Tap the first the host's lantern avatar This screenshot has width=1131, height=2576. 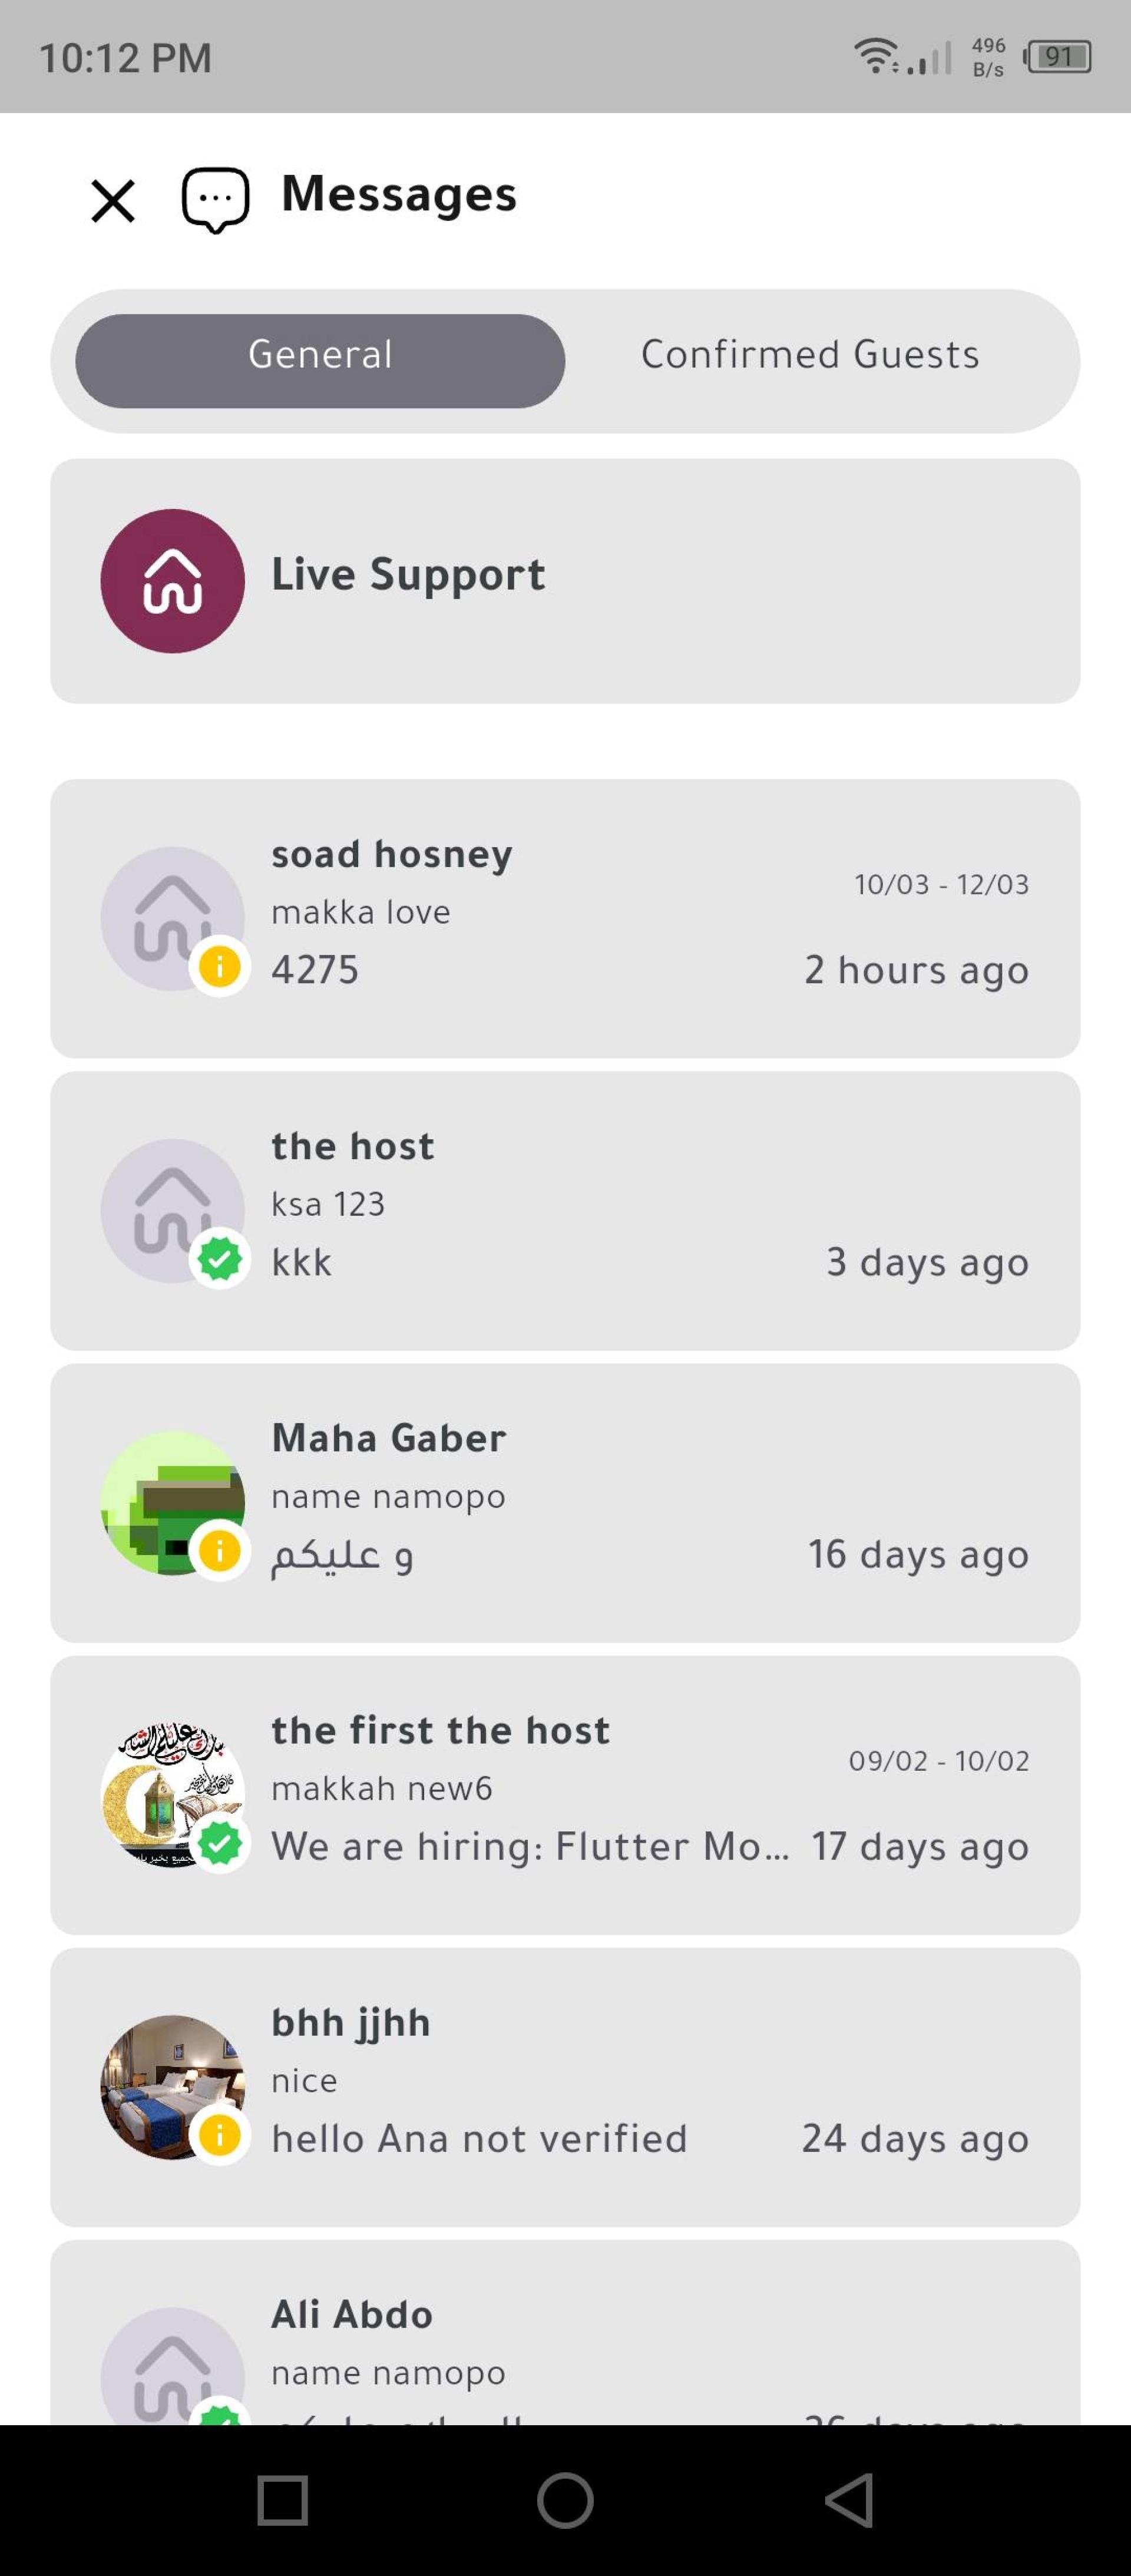coord(173,1795)
